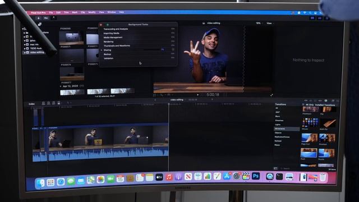The image size is (359, 202).
Task: Open the Modify menu
Action: (x=92, y=12)
